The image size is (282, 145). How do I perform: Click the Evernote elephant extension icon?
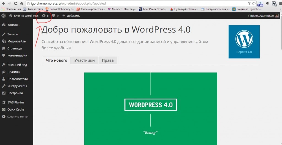267,3
